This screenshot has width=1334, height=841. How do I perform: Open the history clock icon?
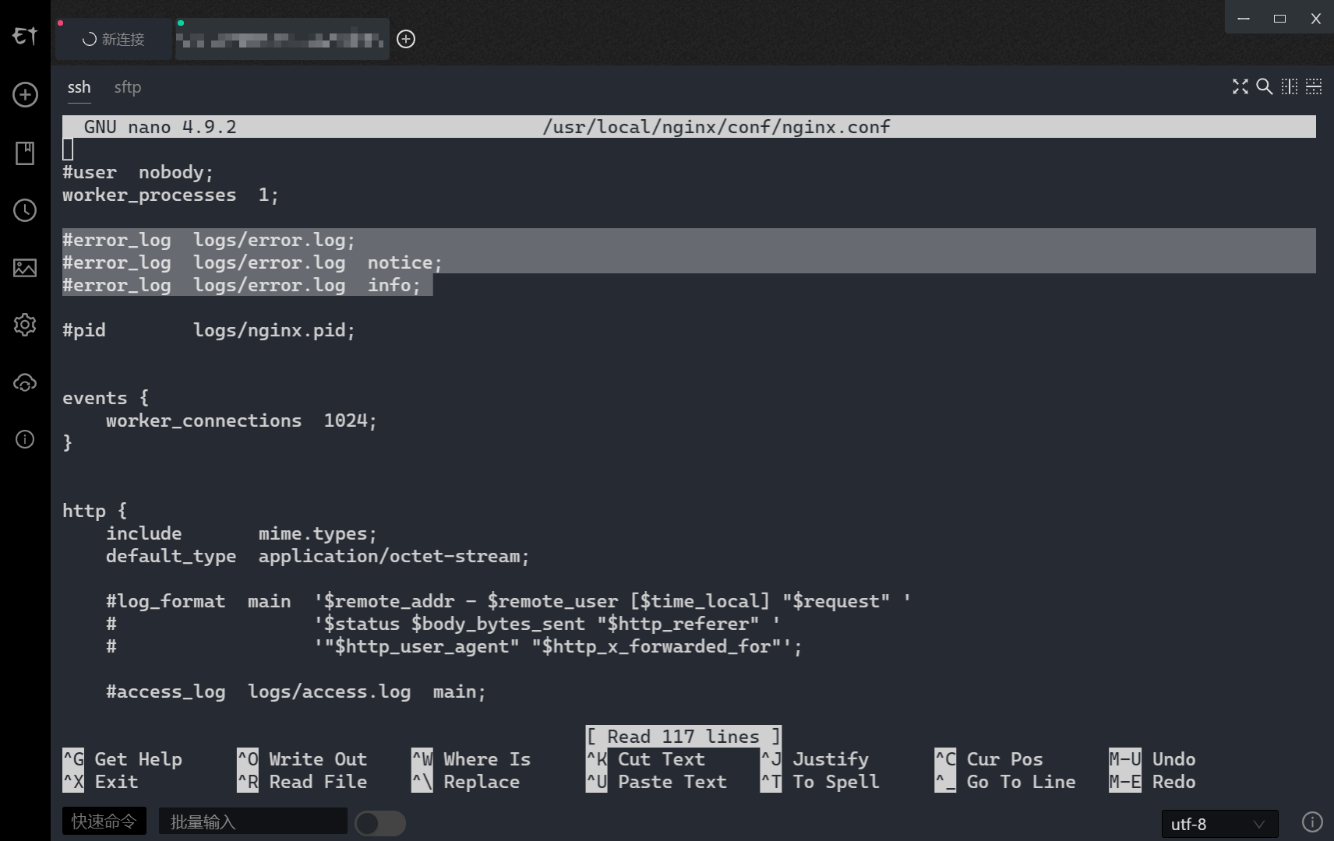click(25, 210)
